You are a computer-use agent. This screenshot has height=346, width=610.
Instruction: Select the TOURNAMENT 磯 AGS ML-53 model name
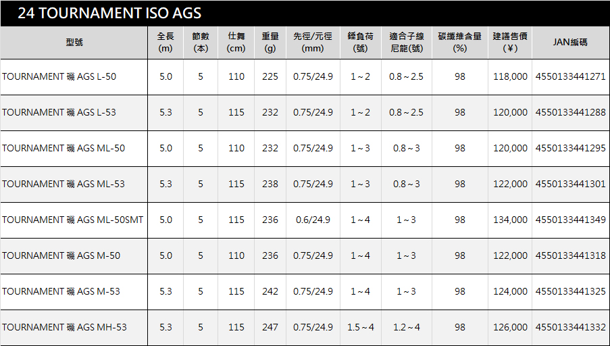click(63, 184)
